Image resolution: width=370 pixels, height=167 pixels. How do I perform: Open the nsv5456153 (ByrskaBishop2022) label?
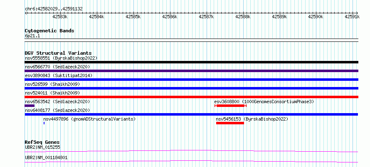point(252,119)
